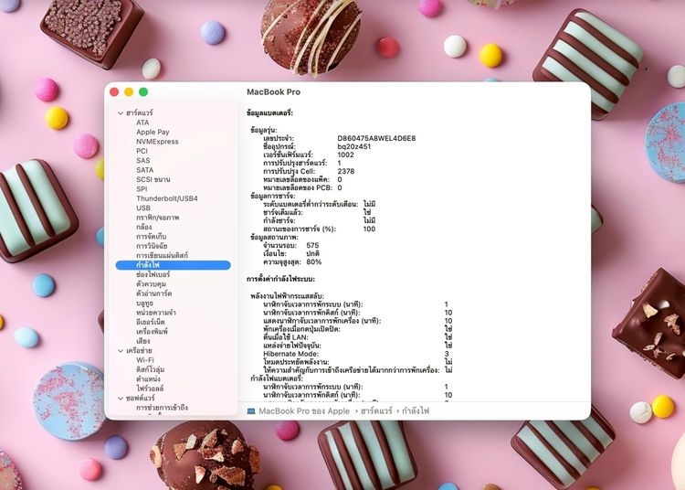Collapse the เครือข่าย section triangle

120,350
